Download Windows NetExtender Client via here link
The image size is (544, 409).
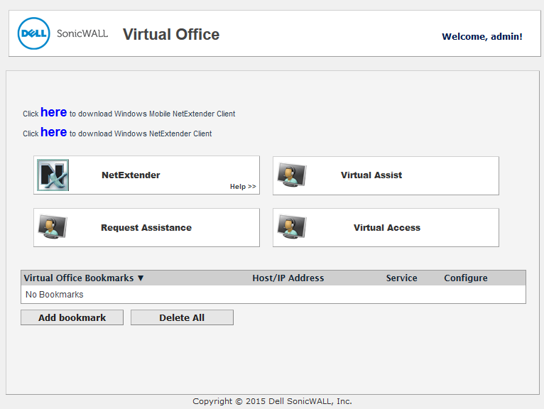54,132
